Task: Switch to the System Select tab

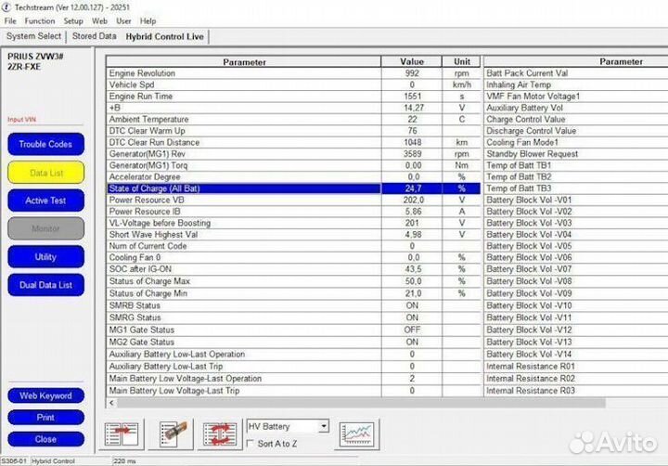Action: [x=33, y=36]
